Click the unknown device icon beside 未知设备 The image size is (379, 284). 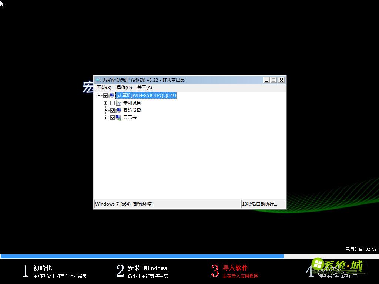118,103
